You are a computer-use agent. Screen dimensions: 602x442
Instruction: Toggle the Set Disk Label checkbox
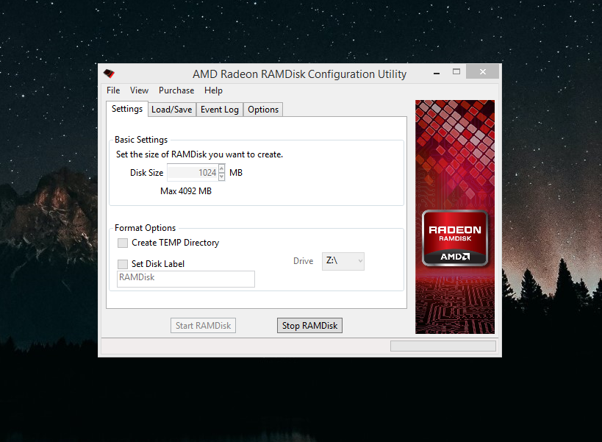(123, 264)
